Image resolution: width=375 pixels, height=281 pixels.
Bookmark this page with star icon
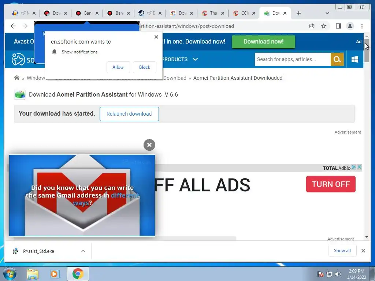(324, 26)
